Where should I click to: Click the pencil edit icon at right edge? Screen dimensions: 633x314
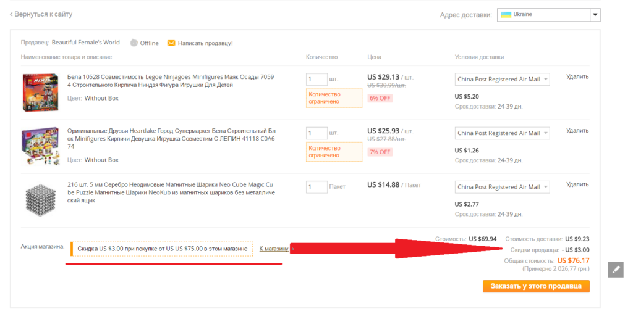[616, 269]
